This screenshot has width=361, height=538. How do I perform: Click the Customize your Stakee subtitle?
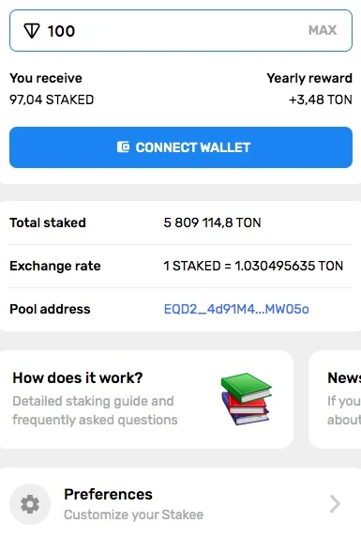pos(133,515)
